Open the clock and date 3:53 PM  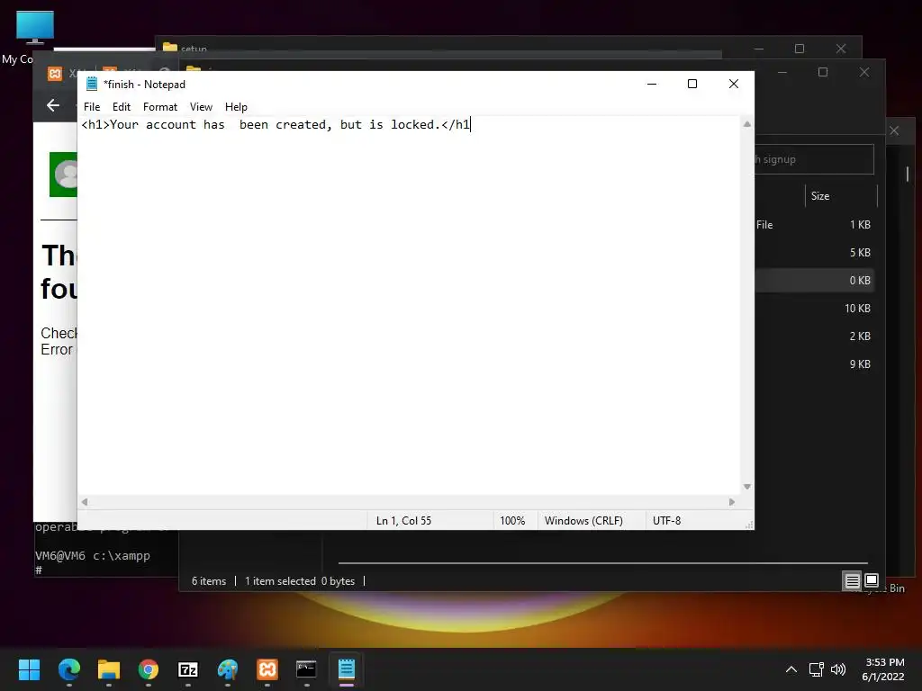click(884, 669)
